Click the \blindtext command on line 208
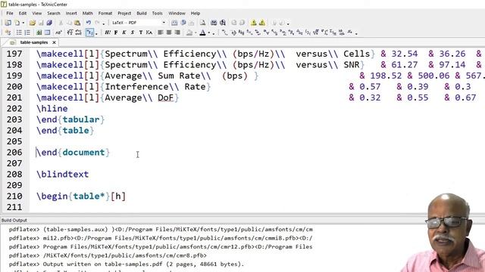This screenshot has height=272, width=485. 62,175
